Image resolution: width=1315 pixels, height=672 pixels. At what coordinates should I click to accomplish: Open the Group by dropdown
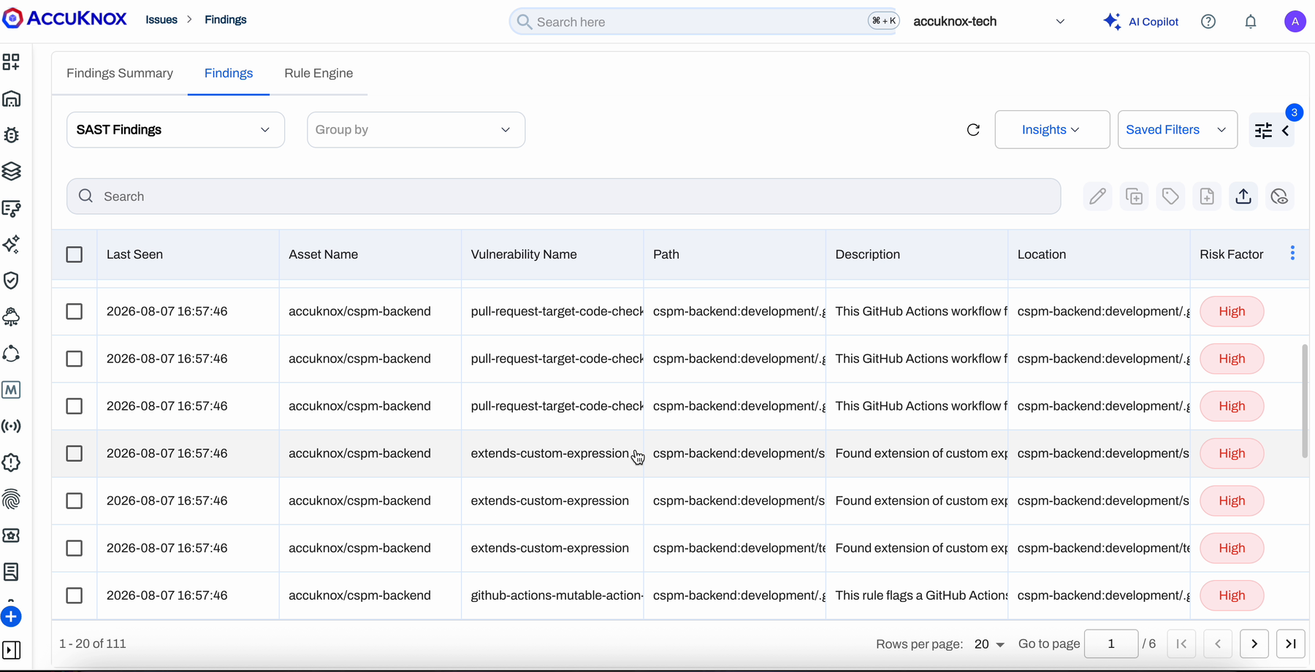coord(416,130)
